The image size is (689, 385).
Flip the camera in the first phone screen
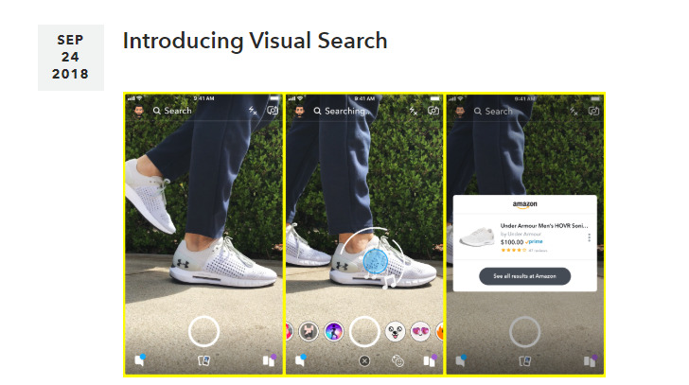click(273, 111)
